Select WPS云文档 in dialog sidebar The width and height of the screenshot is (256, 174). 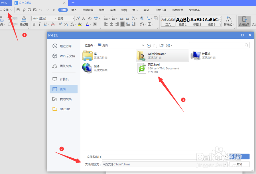64,56
